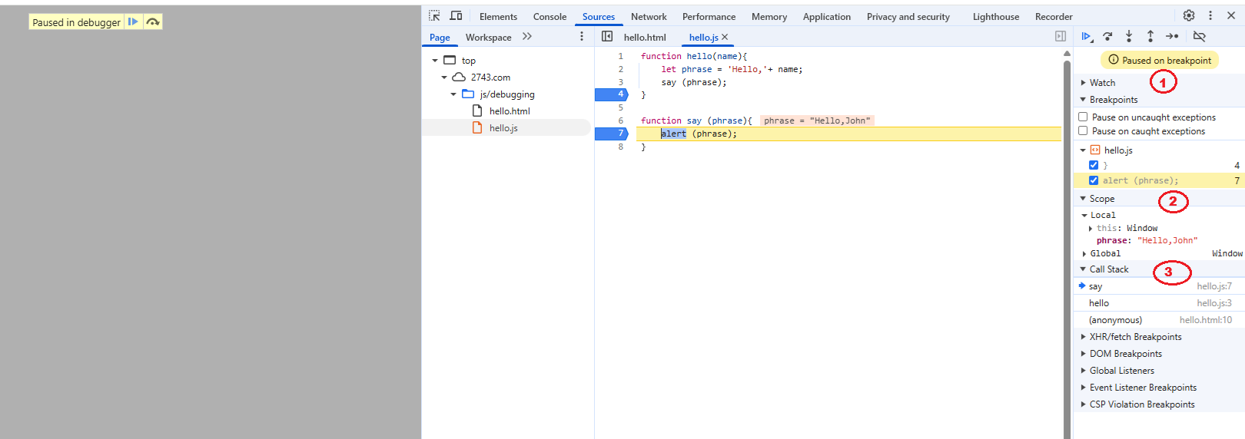Enable Pause on uncaught exceptions
Image resolution: width=1245 pixels, height=439 pixels.
1083,117
